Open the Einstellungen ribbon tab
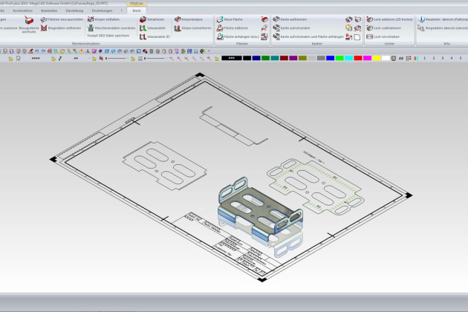The width and height of the screenshot is (468, 312). click(103, 11)
